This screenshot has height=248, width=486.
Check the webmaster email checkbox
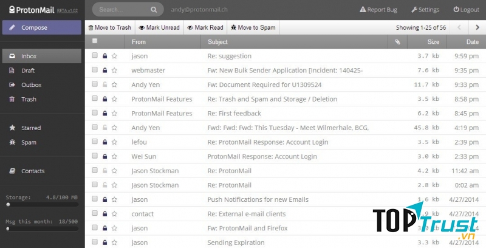click(x=95, y=69)
